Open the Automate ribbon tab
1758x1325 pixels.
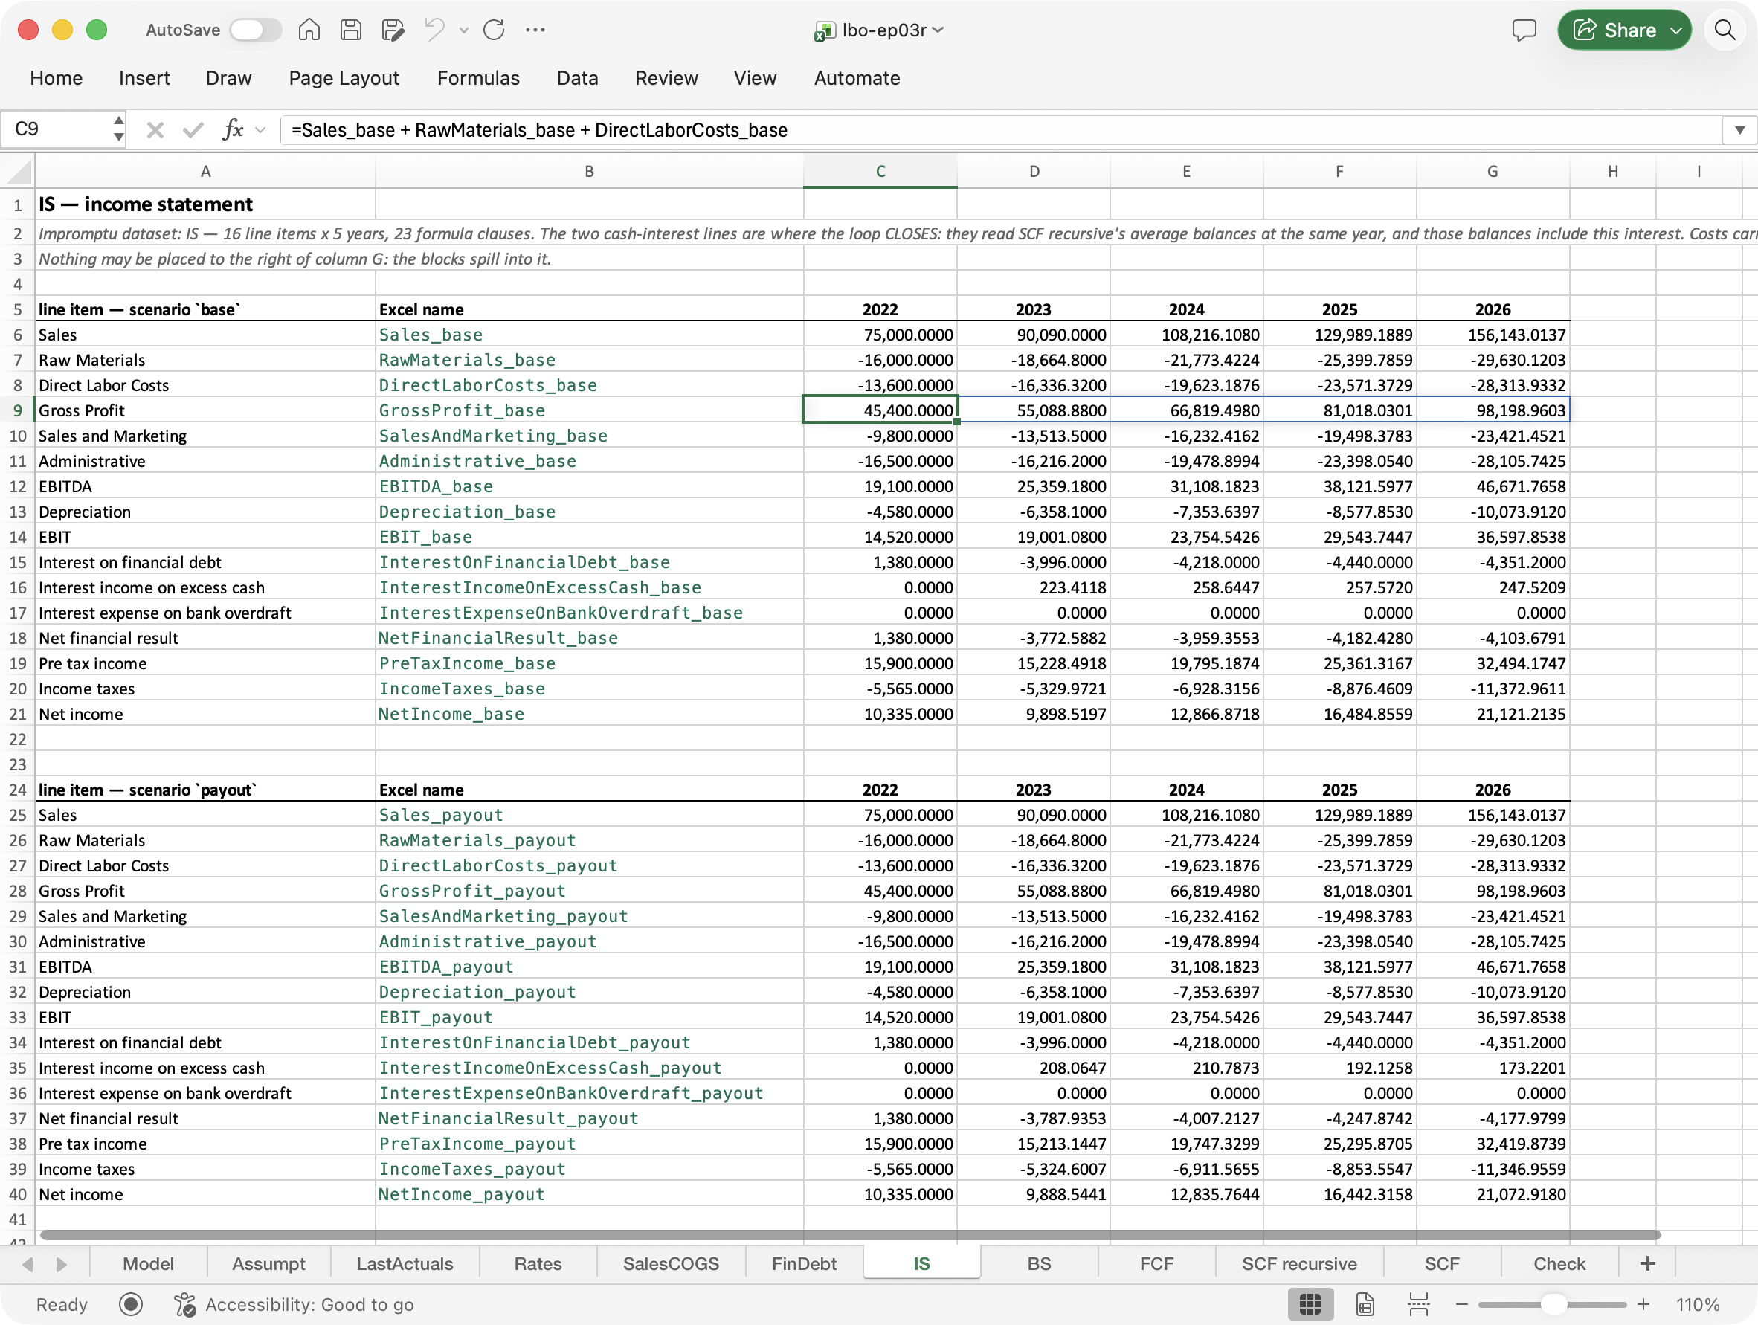(857, 78)
